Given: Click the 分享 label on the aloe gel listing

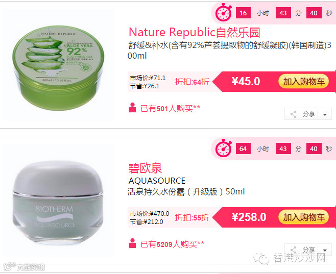Looking at the screenshot, I should [309, 114].
